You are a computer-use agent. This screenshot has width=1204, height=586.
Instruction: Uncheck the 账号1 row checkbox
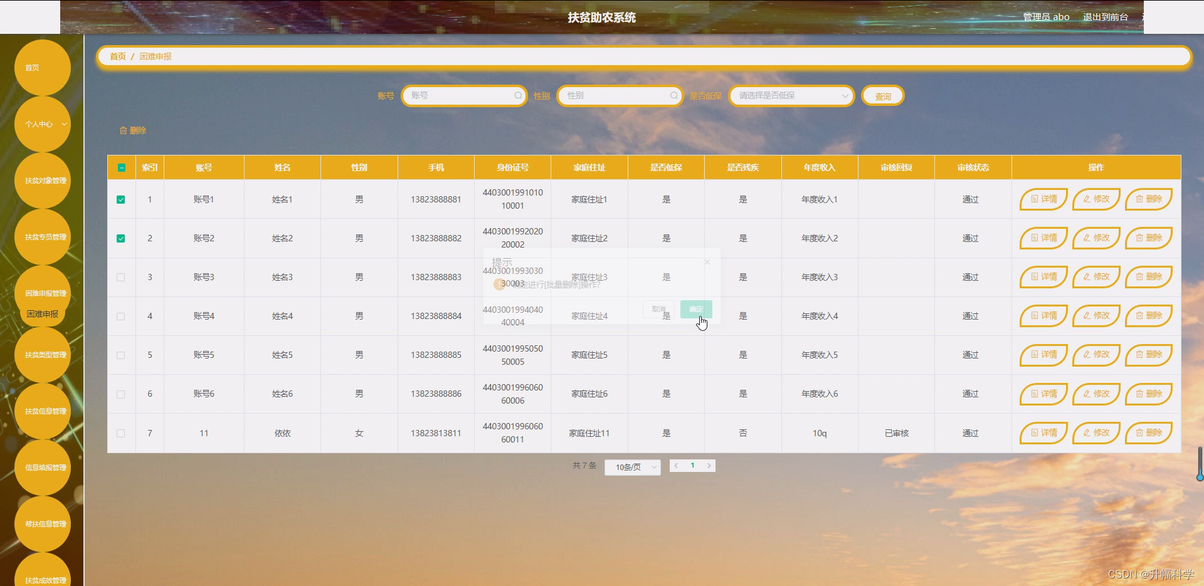click(x=121, y=199)
